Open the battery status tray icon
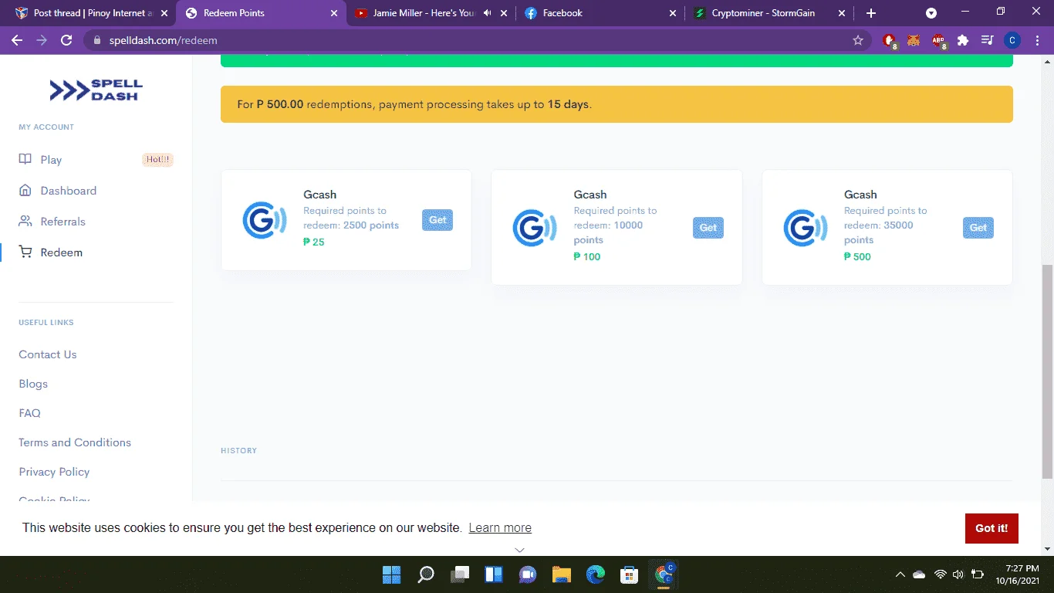Screen dimensions: 1054x593 978,574
